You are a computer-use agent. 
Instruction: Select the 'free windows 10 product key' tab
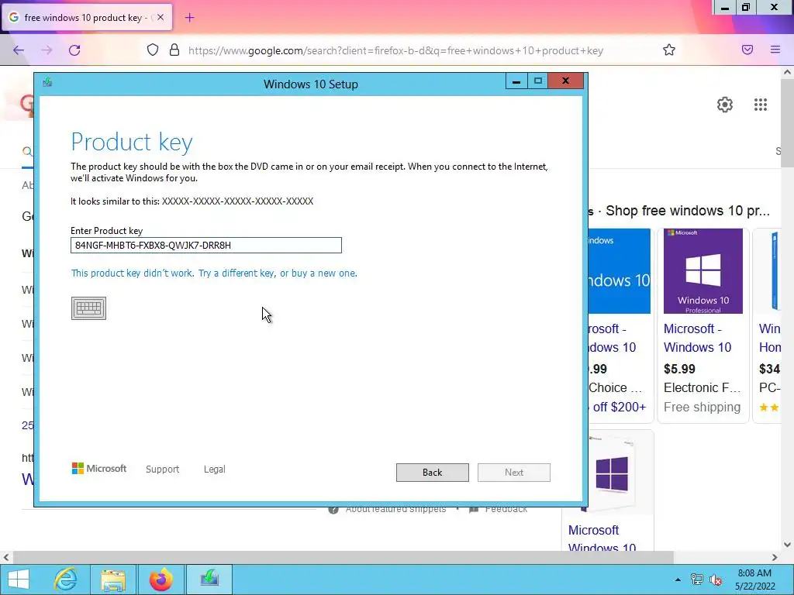coord(87,18)
